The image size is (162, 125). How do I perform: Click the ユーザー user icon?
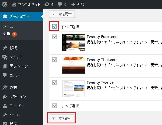[x=5, y=106]
